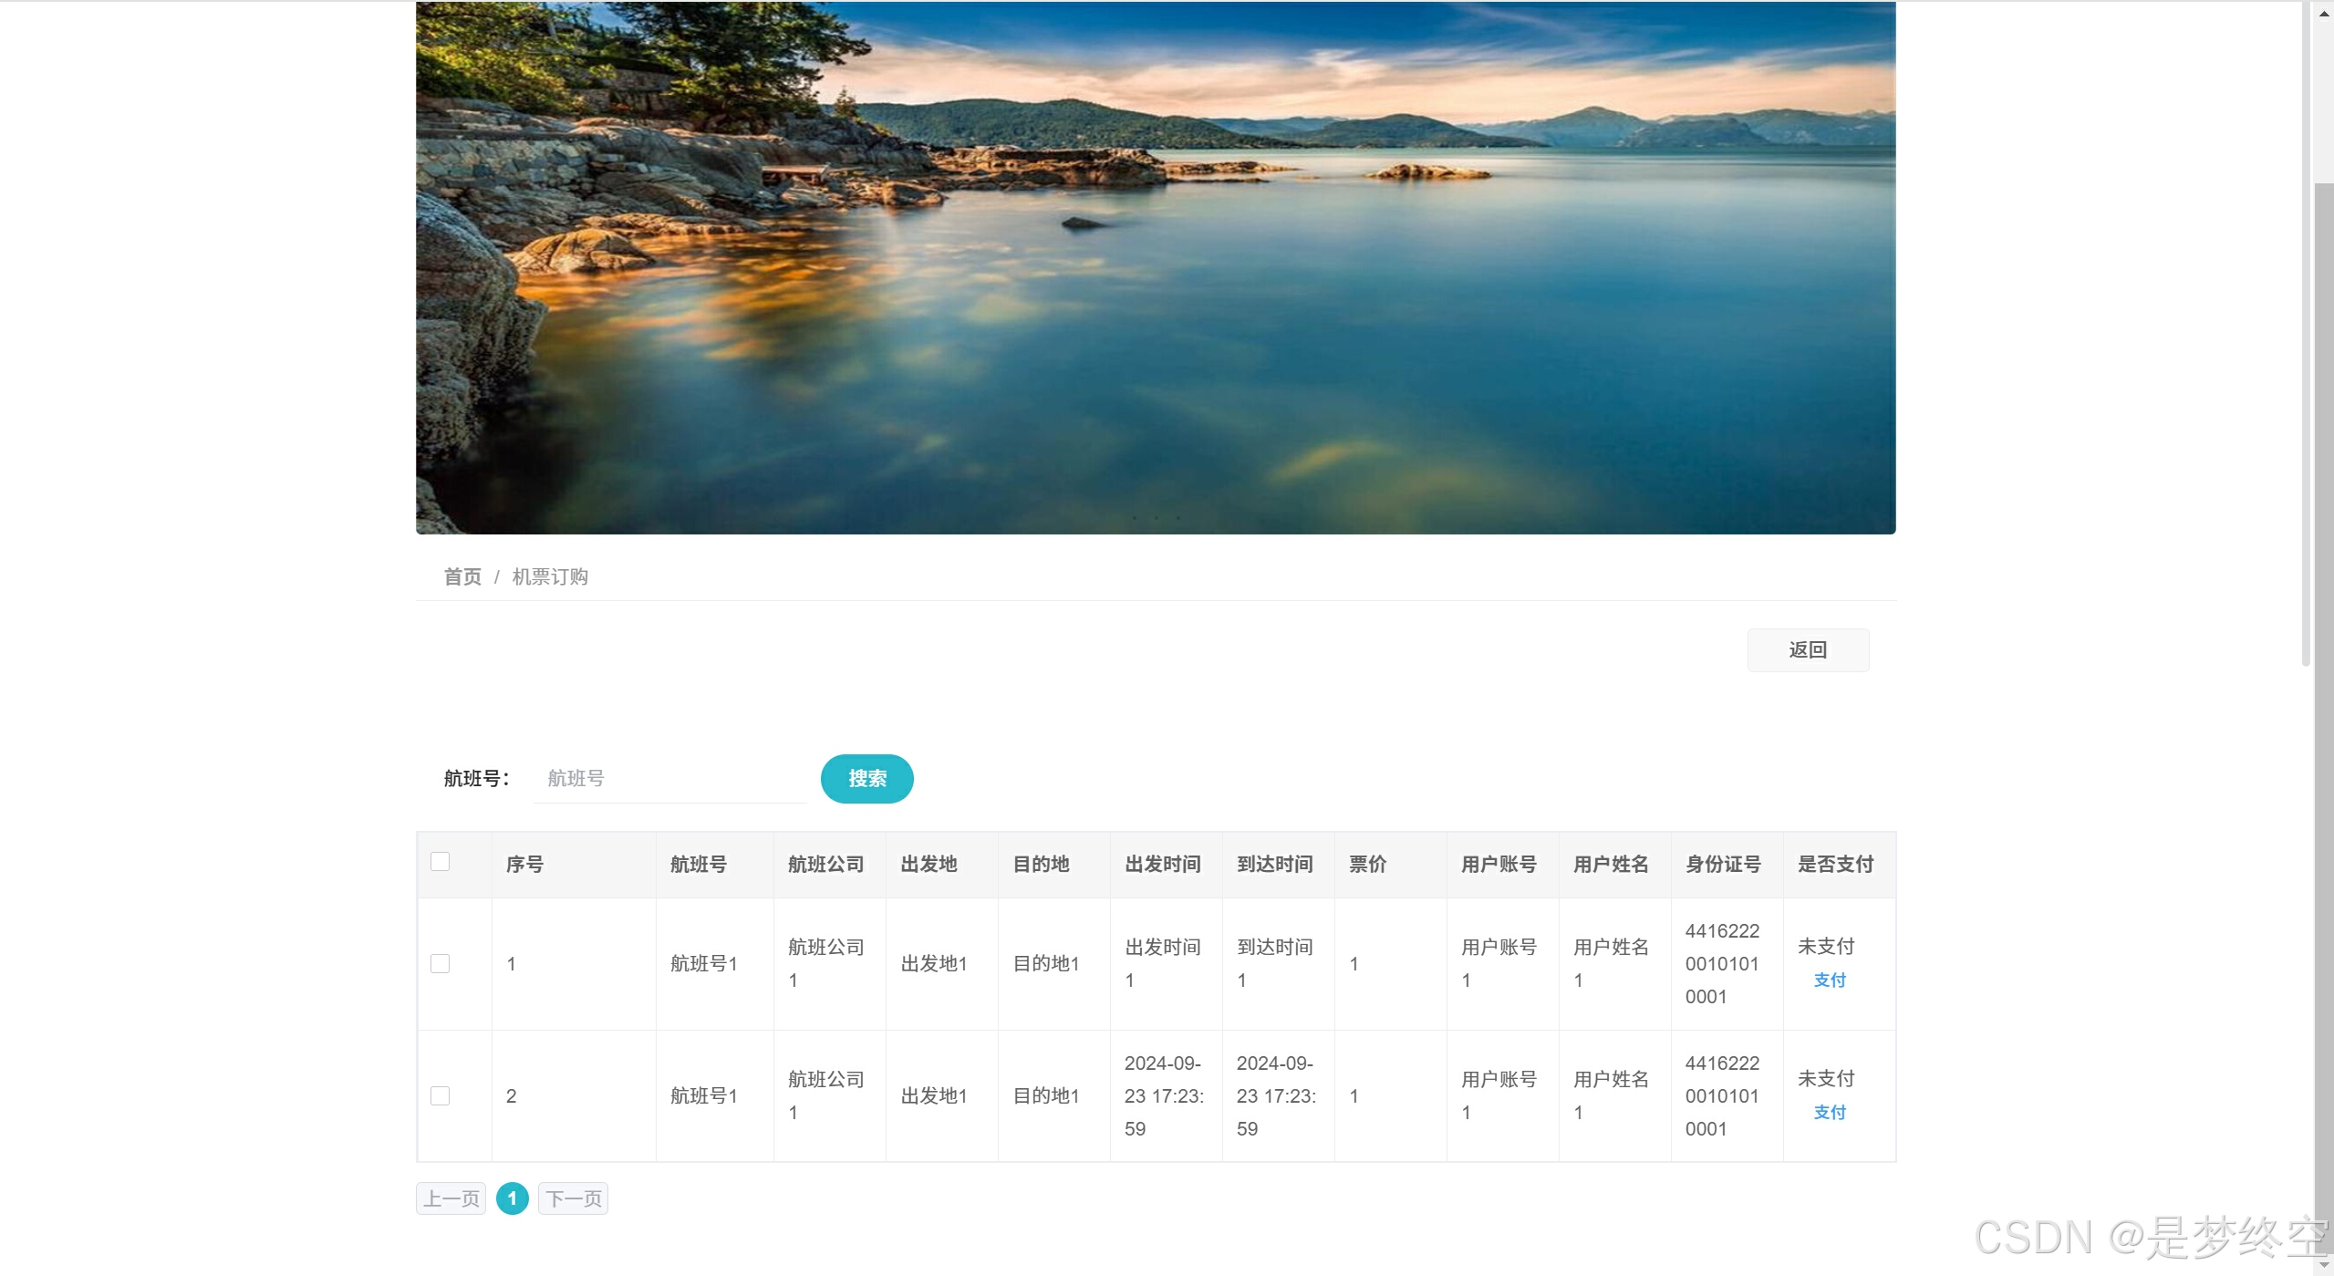Go to 上一页 previous page

451,1198
